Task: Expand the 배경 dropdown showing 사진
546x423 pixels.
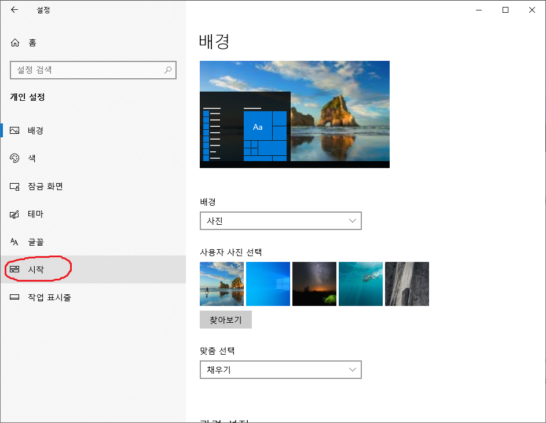Action: click(x=280, y=221)
